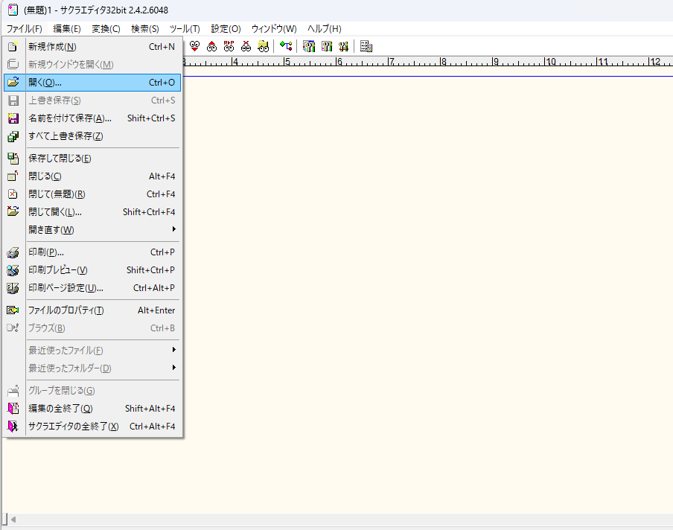Open Grep via folder-binoculars toolbar icon
The width and height of the screenshot is (673, 530).
(x=264, y=46)
